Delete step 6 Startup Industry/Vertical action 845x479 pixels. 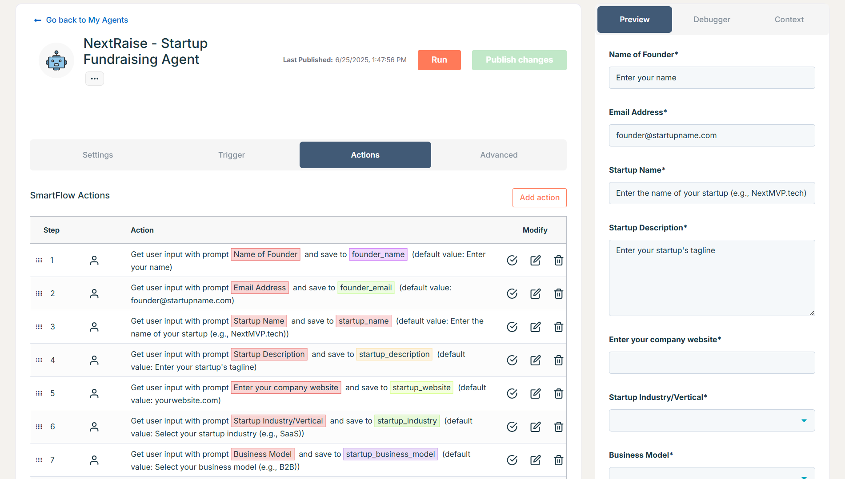559,427
